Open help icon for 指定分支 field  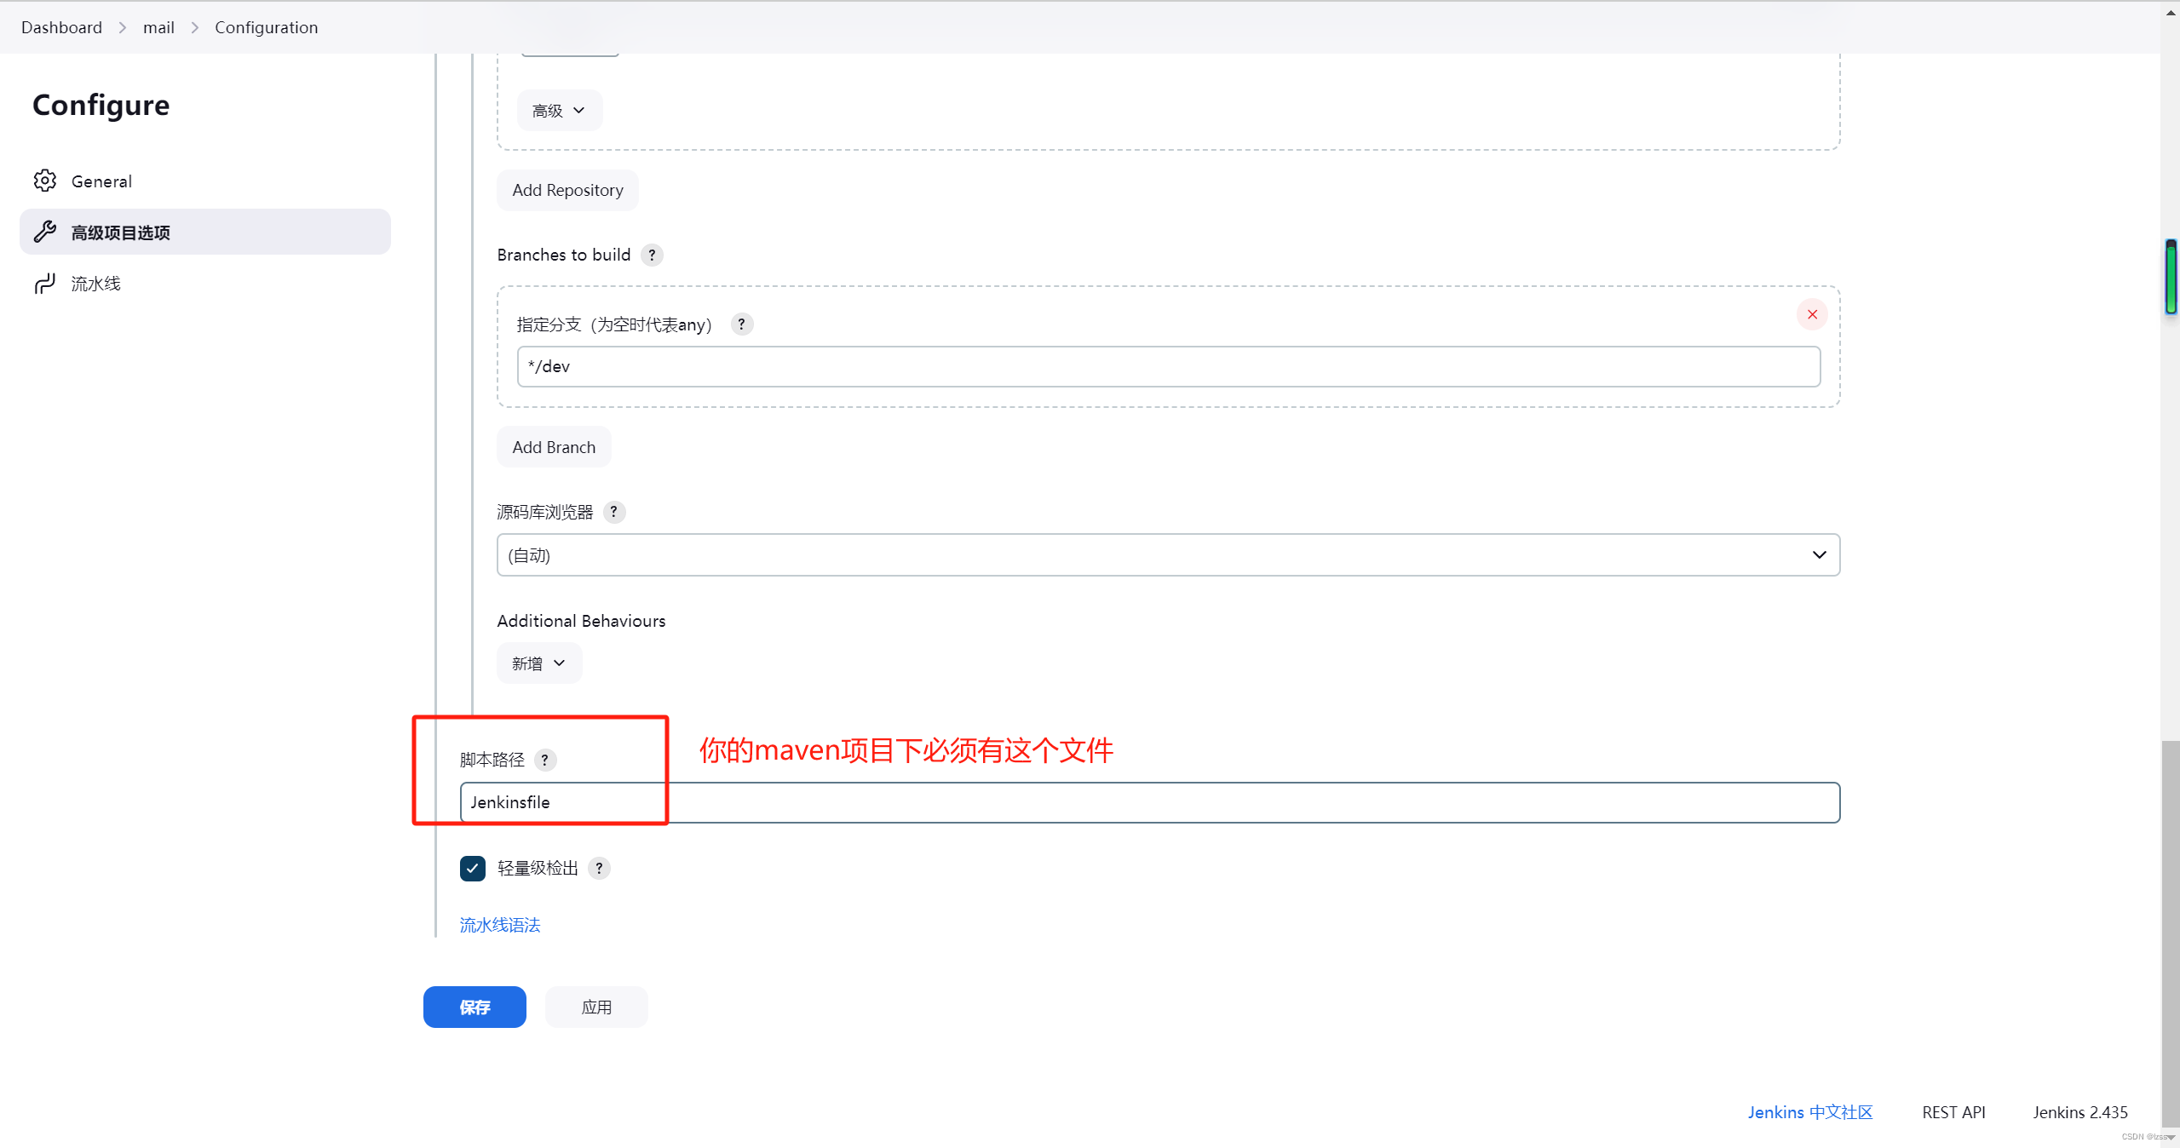pyautogui.click(x=741, y=324)
